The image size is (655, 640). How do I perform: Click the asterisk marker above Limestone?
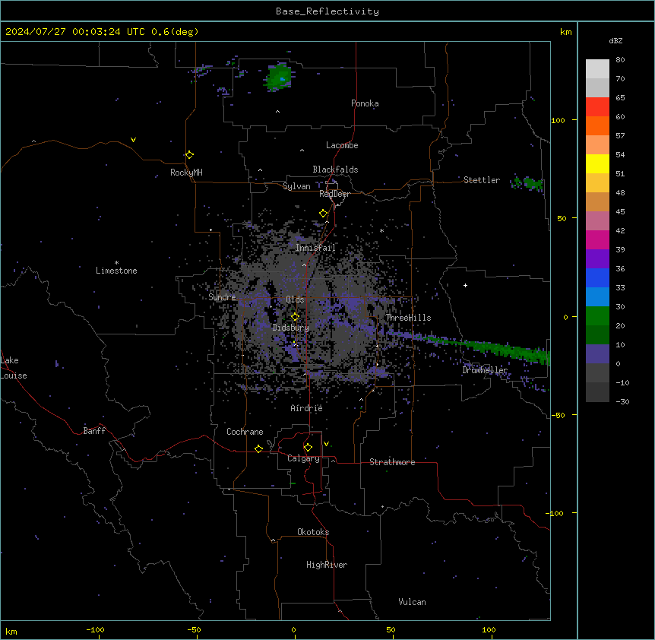116,263
